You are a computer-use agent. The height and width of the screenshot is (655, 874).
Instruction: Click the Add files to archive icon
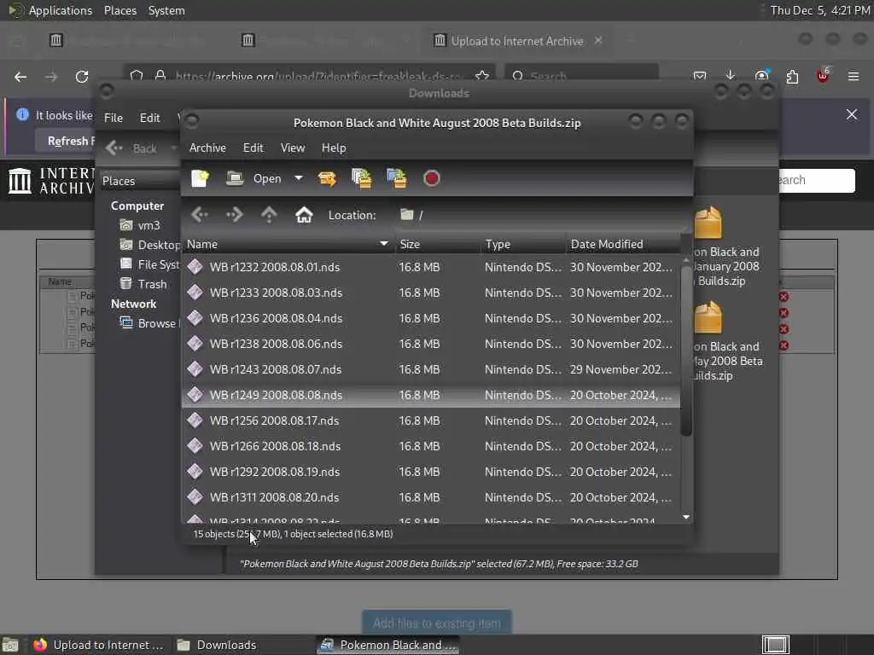pyautogui.click(x=362, y=179)
